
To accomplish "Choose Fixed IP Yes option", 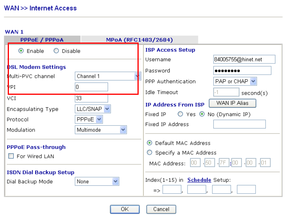I will (180, 115).
